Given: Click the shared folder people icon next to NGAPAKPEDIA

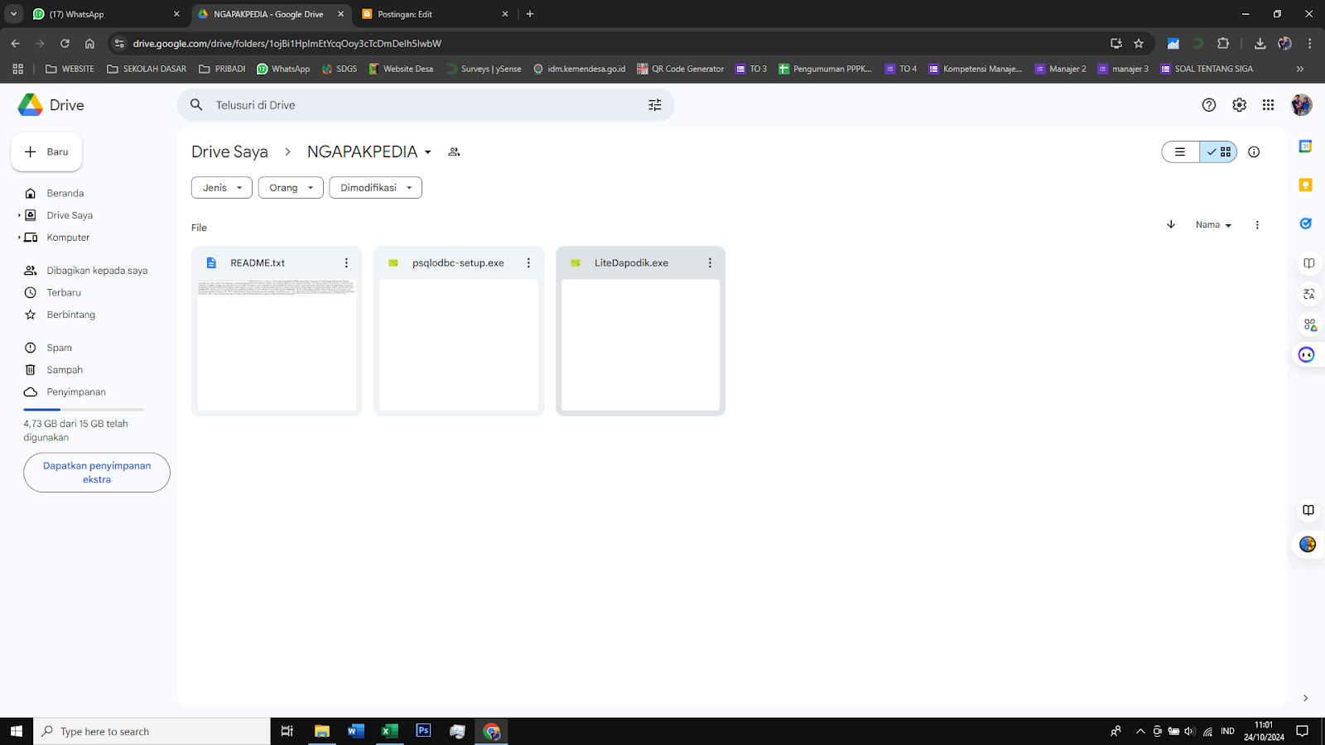Looking at the screenshot, I should 454,152.
